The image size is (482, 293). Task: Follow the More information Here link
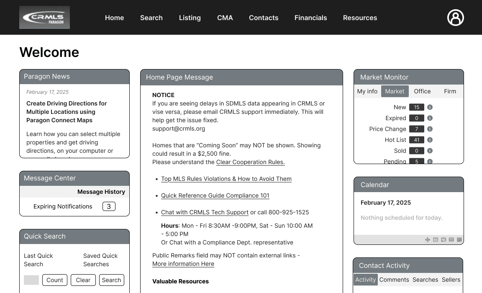tap(183, 264)
